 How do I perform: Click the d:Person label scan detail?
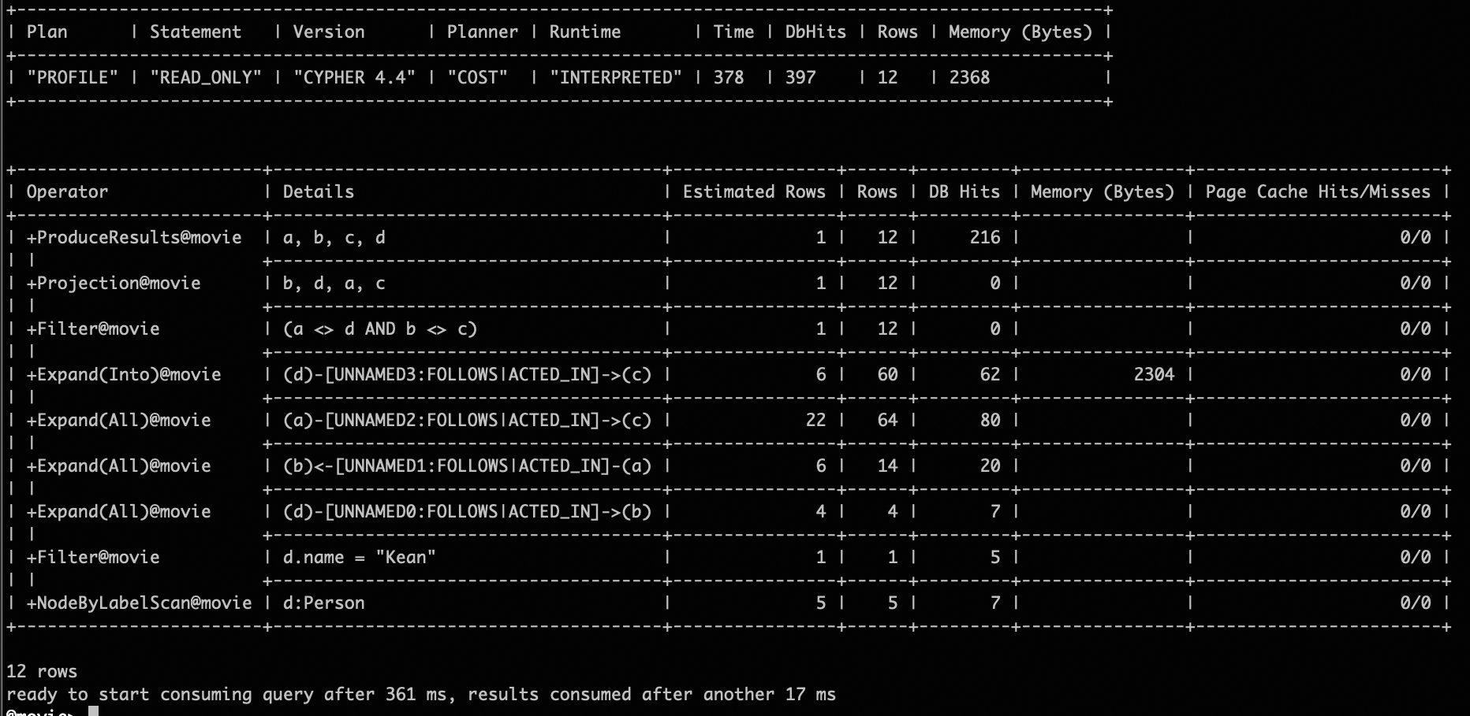click(x=323, y=603)
